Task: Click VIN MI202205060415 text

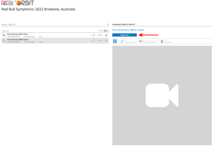Action: click(x=14, y=37)
